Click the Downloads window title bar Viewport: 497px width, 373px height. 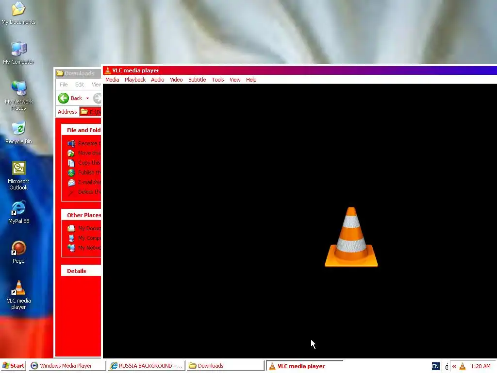78,73
